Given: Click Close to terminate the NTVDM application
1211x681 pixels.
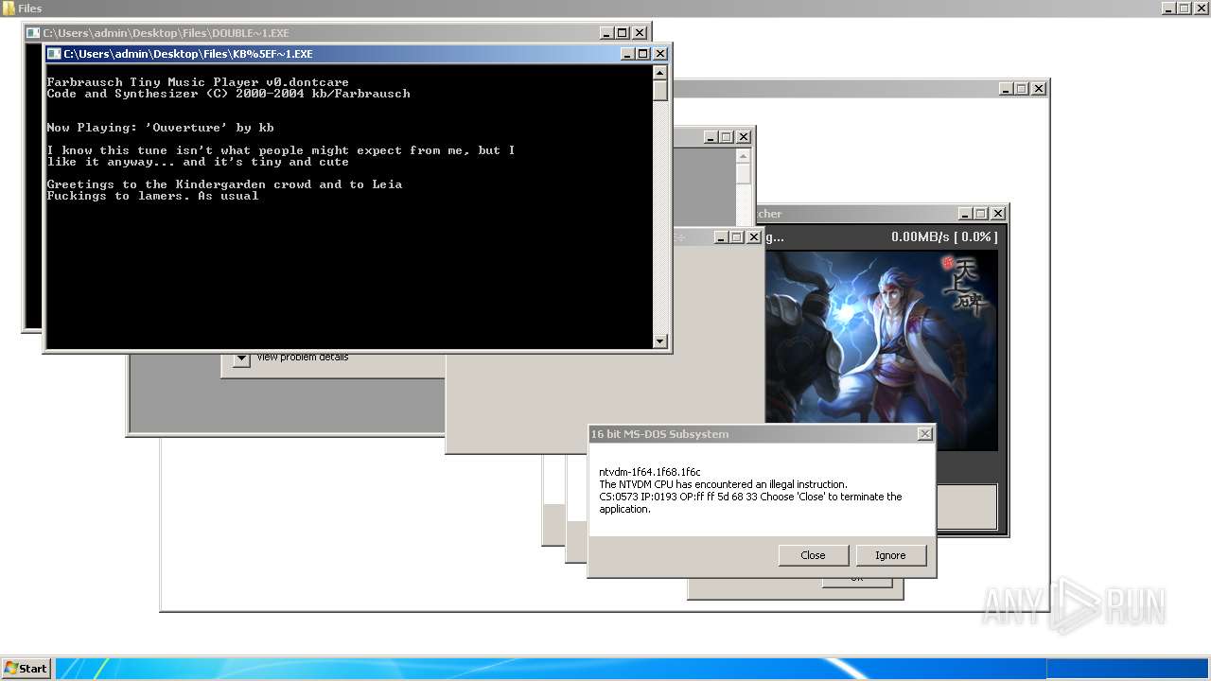Looking at the screenshot, I should coord(813,555).
